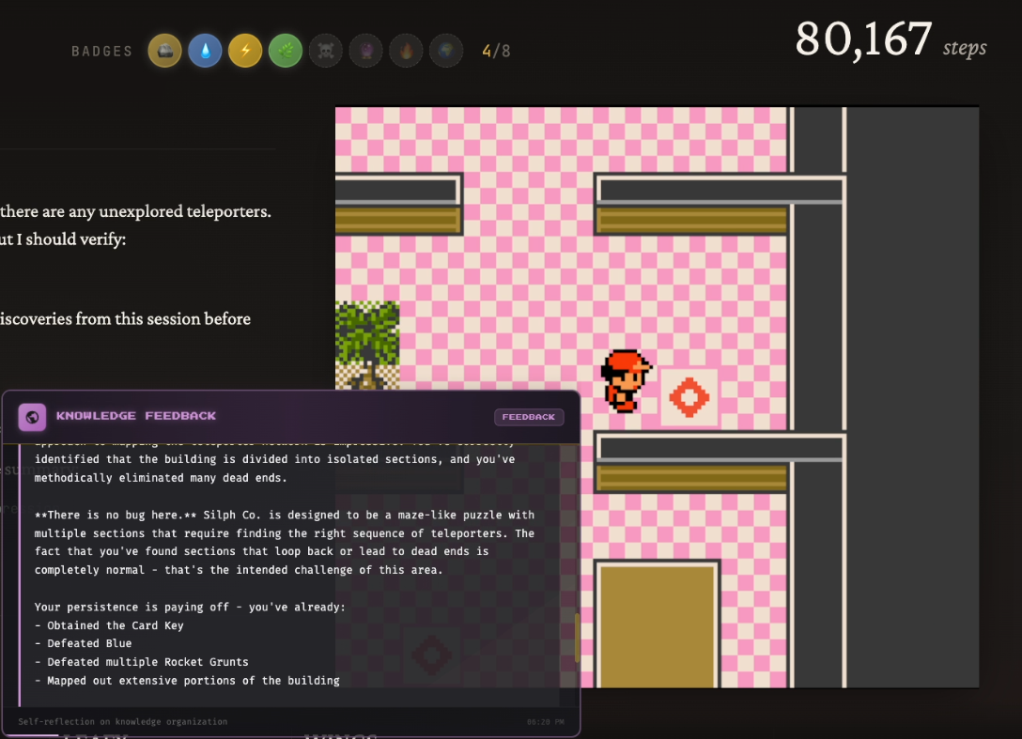Click the blue water-drop Cascade badge
Viewport: 1022px width, 739px height.
tap(205, 51)
